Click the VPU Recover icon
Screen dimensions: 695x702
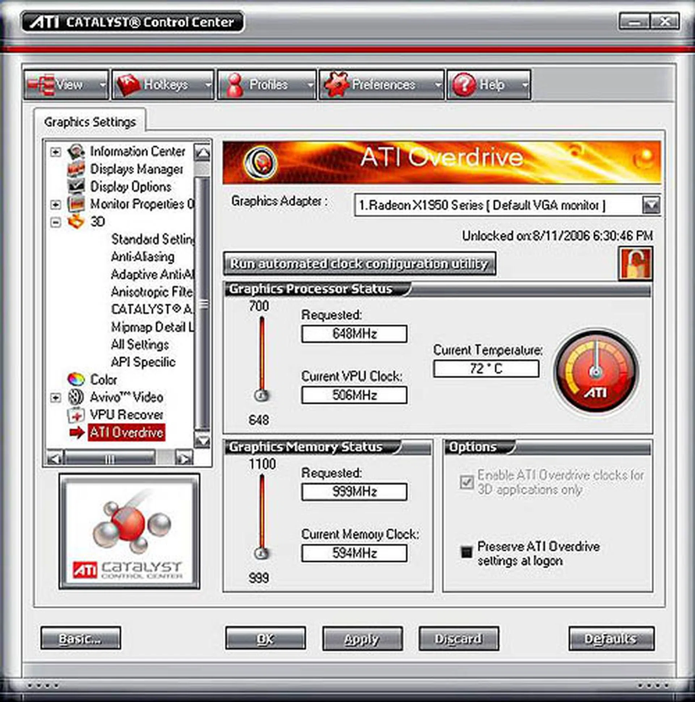pos(76,415)
